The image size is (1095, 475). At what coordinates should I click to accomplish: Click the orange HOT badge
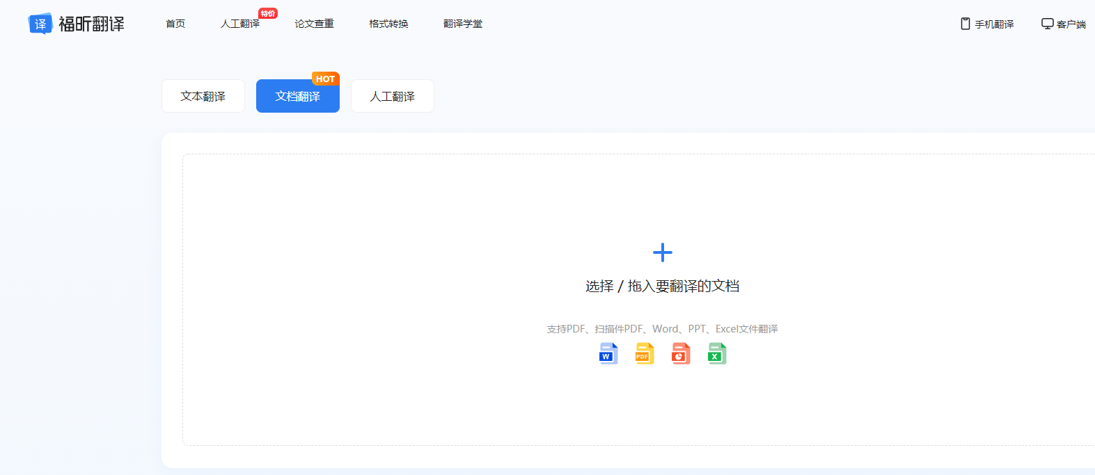click(325, 79)
